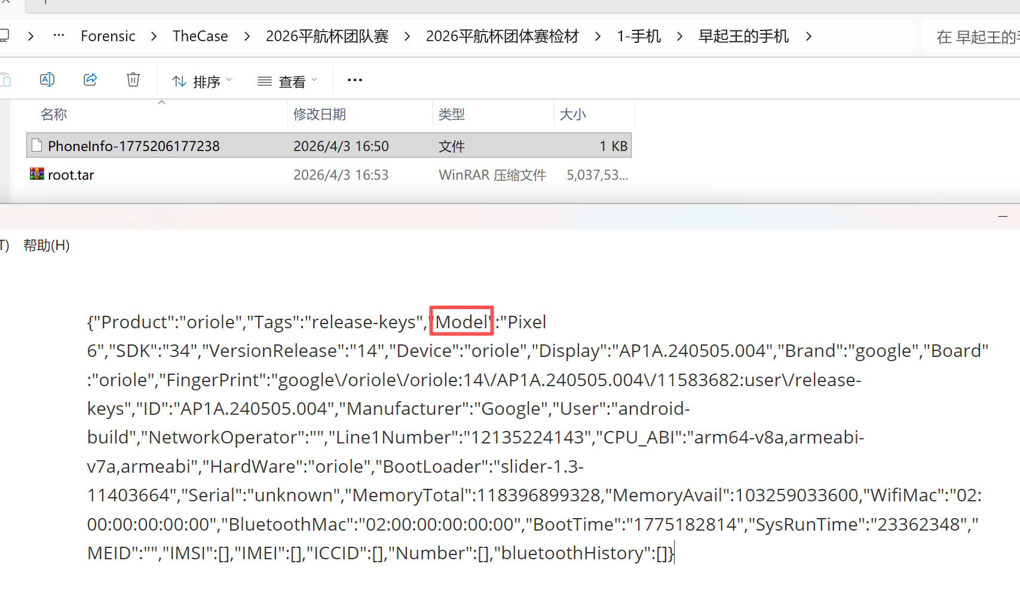Expand the chevron after TheCase breadcrumb
Screen dimensions: 1020x610
247,36
